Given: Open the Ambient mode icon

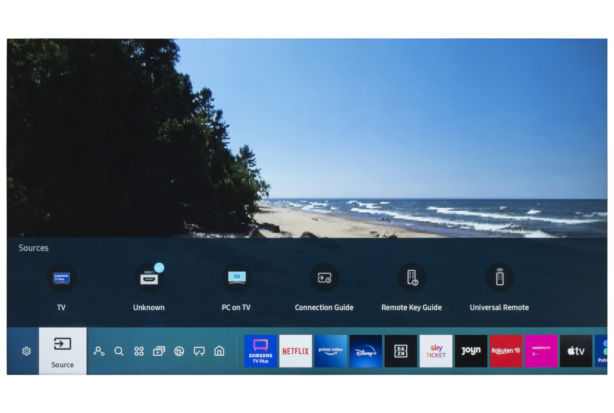Looking at the screenshot, I should click(179, 351).
